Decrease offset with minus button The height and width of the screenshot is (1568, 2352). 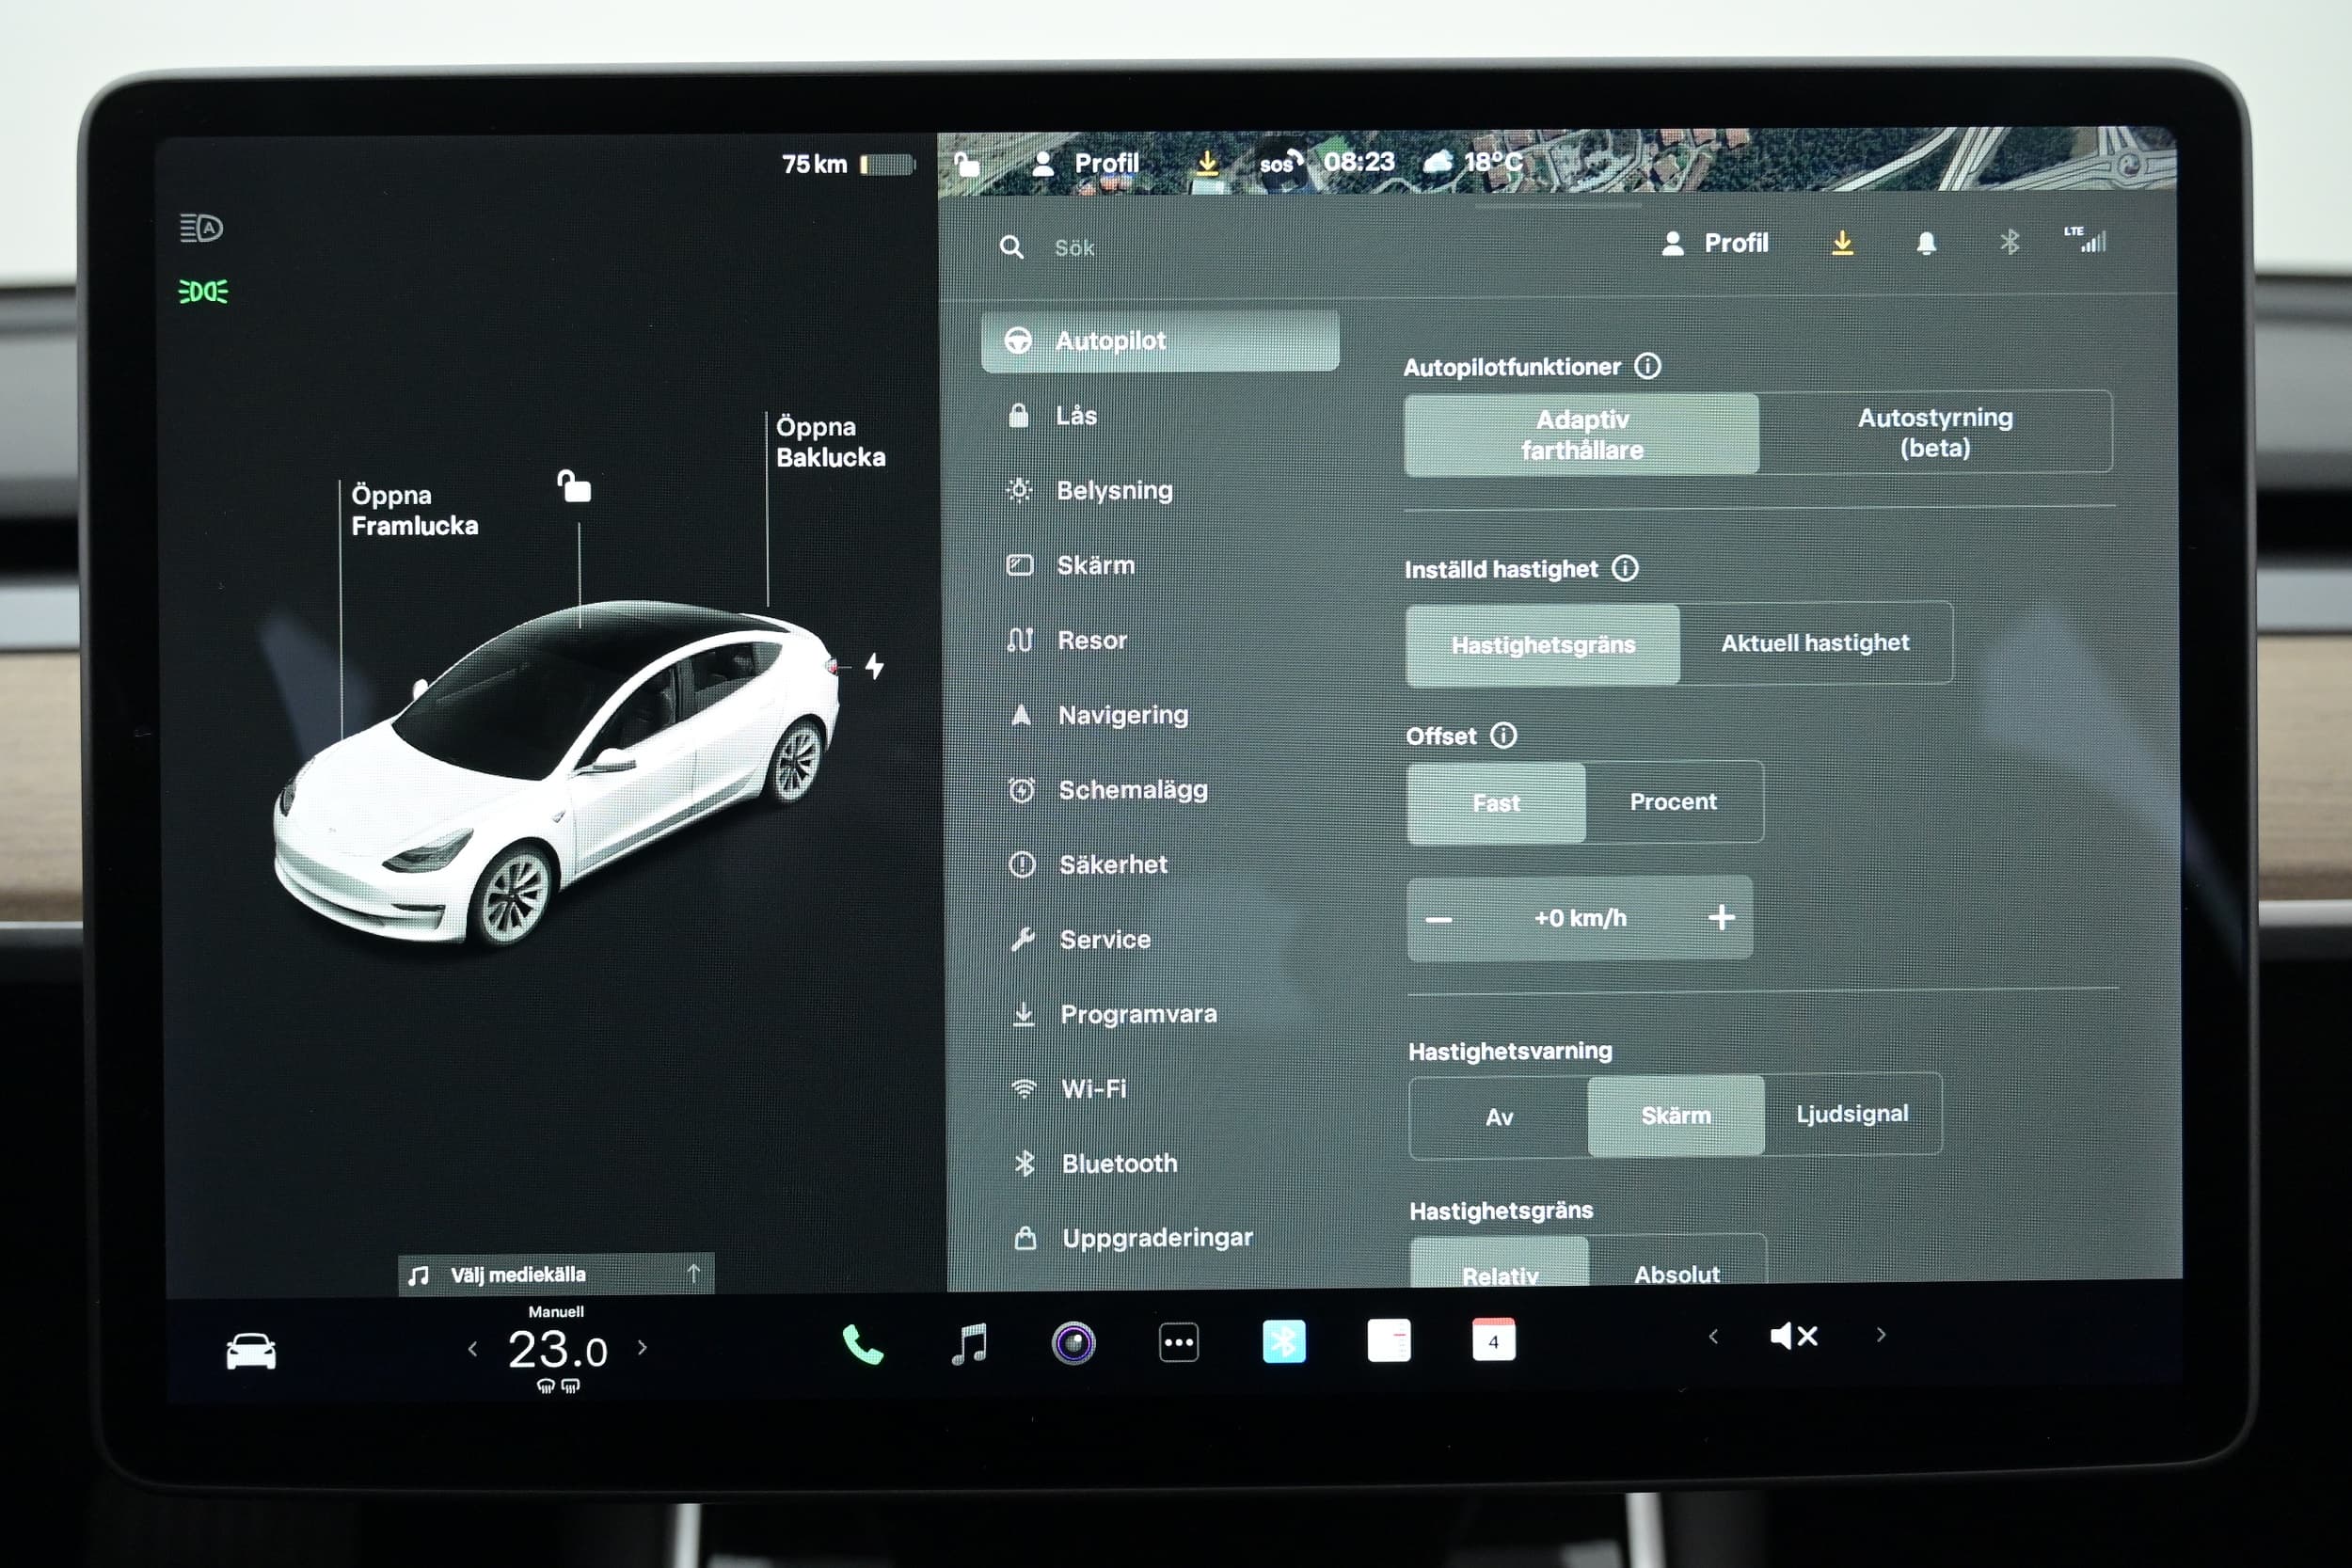pyautogui.click(x=1438, y=920)
